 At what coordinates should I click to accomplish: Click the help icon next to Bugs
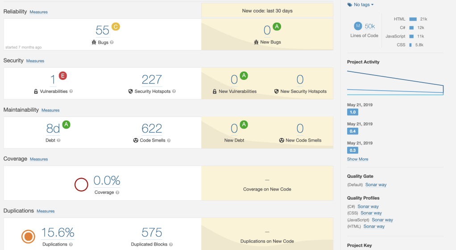click(x=112, y=42)
